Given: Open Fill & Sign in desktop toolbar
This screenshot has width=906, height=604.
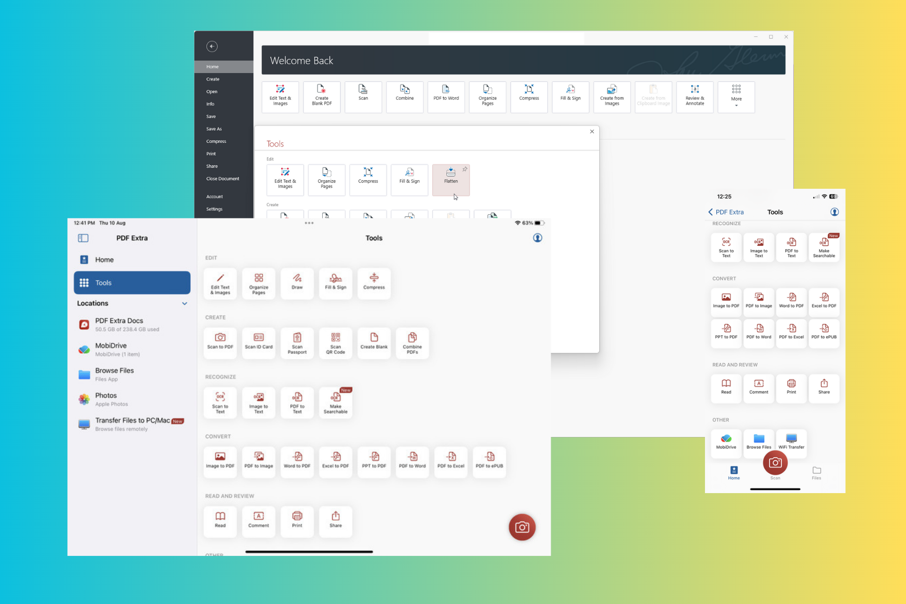Looking at the screenshot, I should (570, 97).
